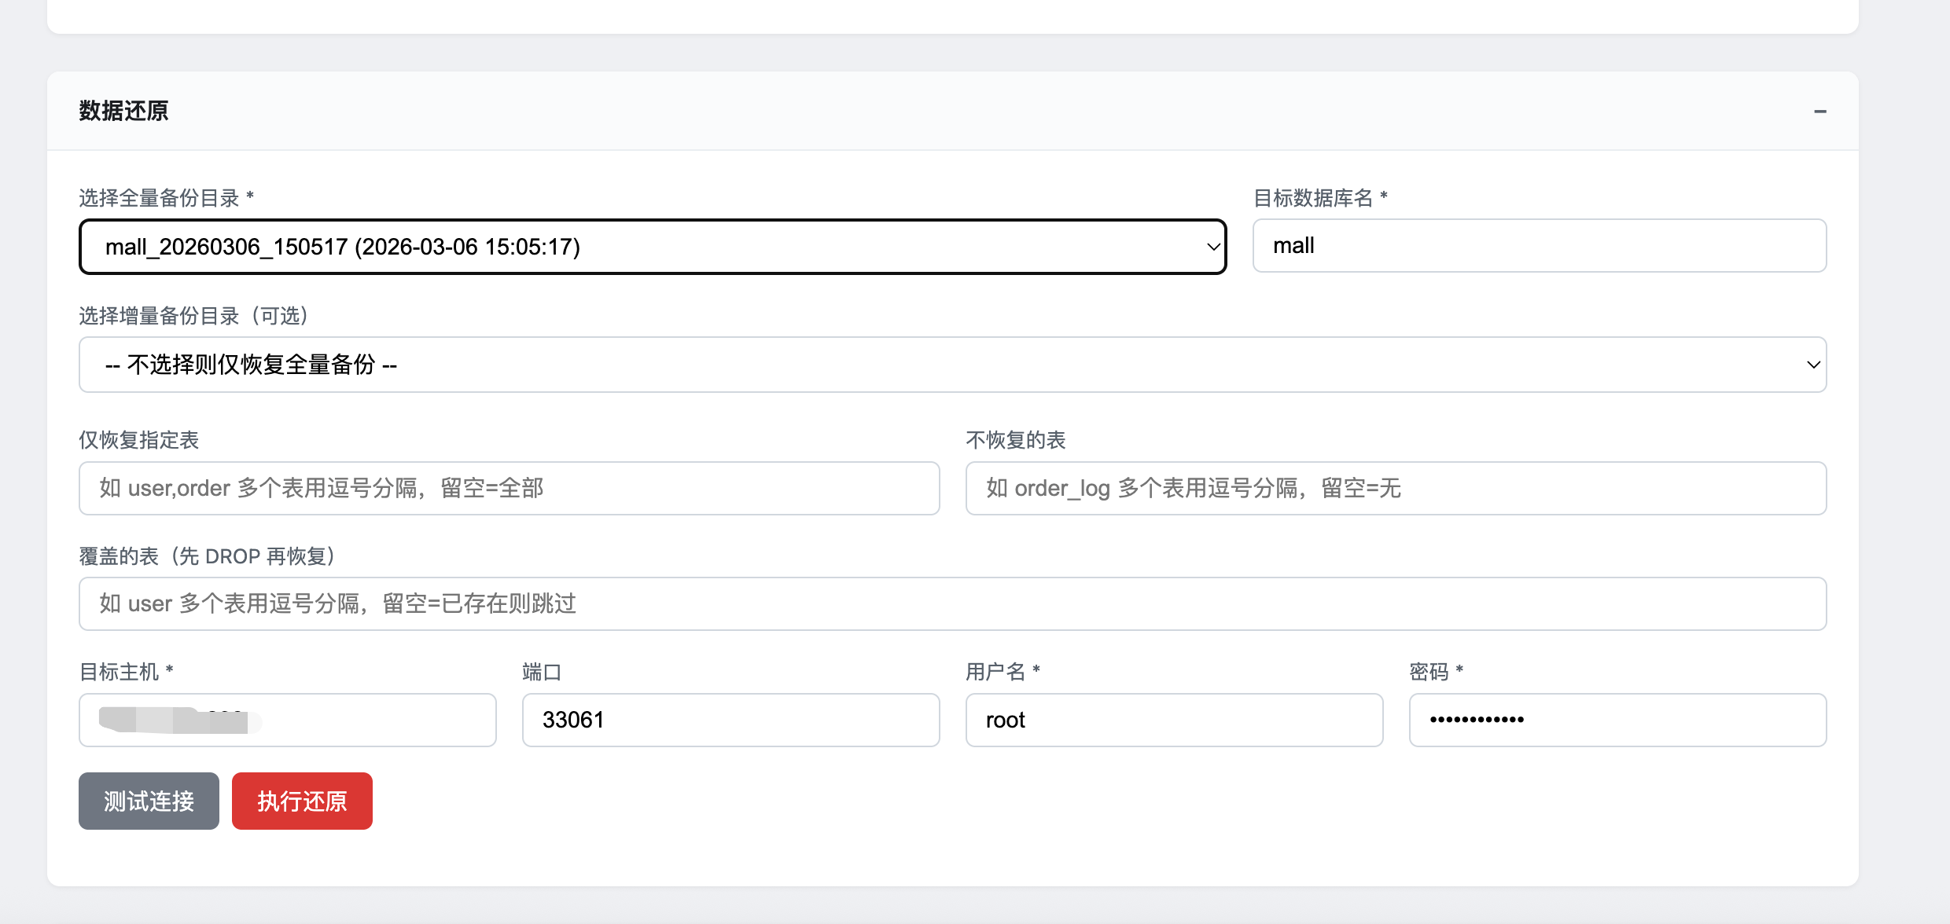Click the 选择增量备份目录（可选）label text
Image resolution: width=1950 pixels, height=924 pixels.
(193, 316)
